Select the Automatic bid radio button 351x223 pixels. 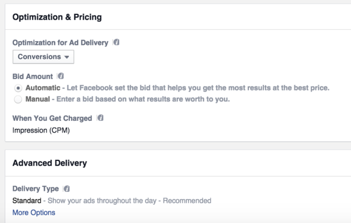click(x=18, y=88)
